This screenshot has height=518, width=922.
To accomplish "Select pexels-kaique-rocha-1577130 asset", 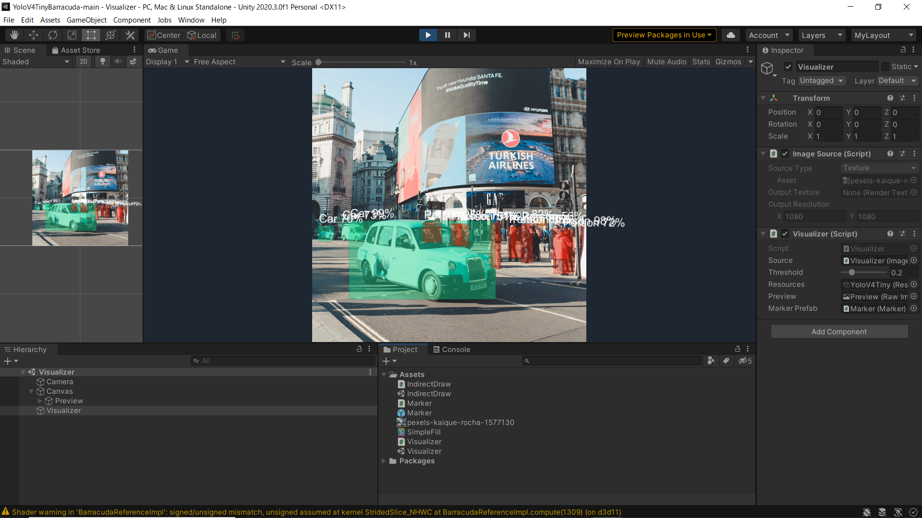I will pyautogui.click(x=460, y=423).
